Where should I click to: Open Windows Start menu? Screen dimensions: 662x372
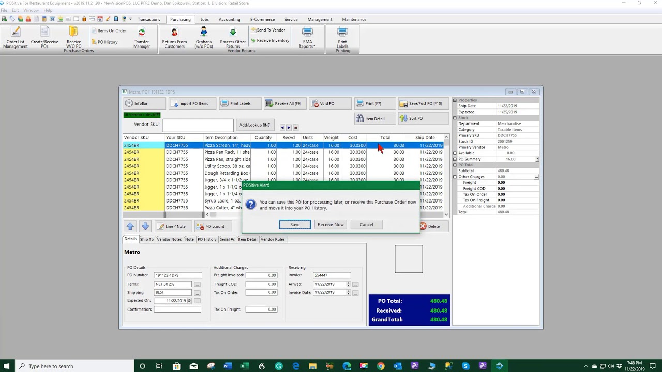click(7, 366)
